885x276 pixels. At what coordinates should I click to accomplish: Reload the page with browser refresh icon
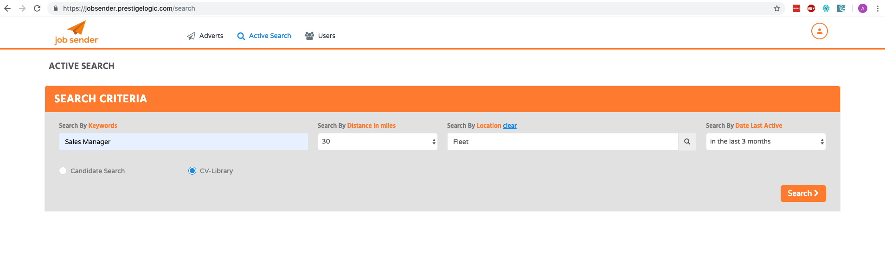pos(37,8)
